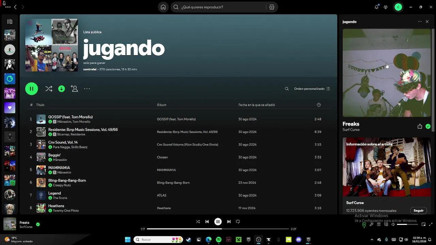Viewport: 436px width, 245px height.
Task: Select the track MAMMAMIA
Action: tap(59, 168)
